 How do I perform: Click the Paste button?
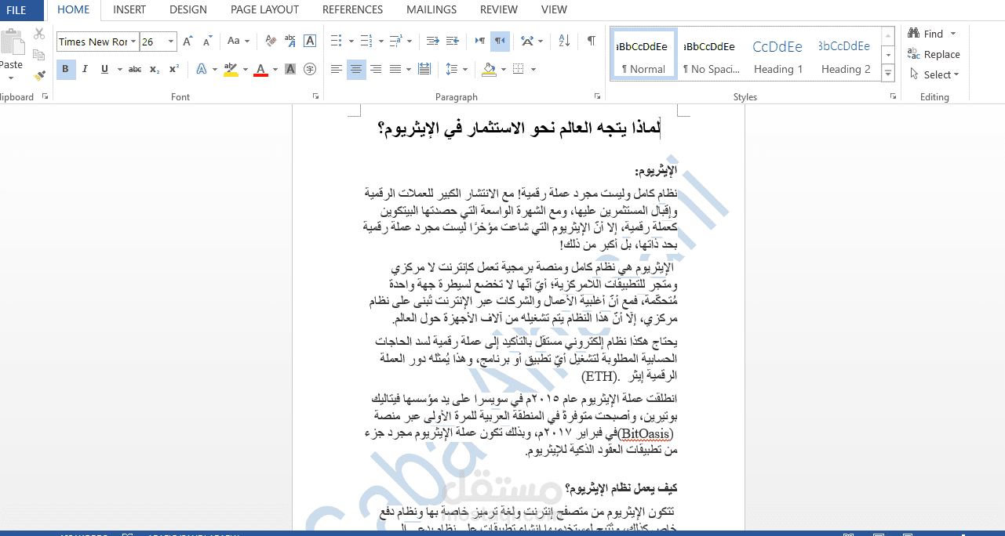click(x=11, y=55)
